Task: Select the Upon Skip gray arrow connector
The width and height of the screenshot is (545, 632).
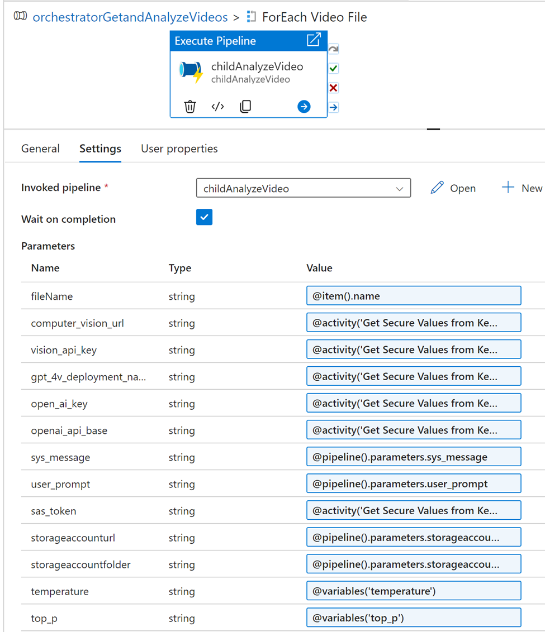Action: (333, 49)
